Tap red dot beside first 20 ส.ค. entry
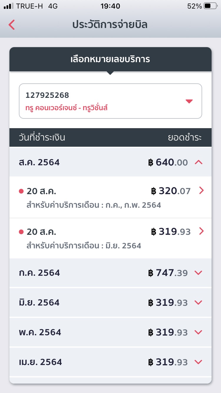The width and height of the screenshot is (221, 393). coord(21,191)
